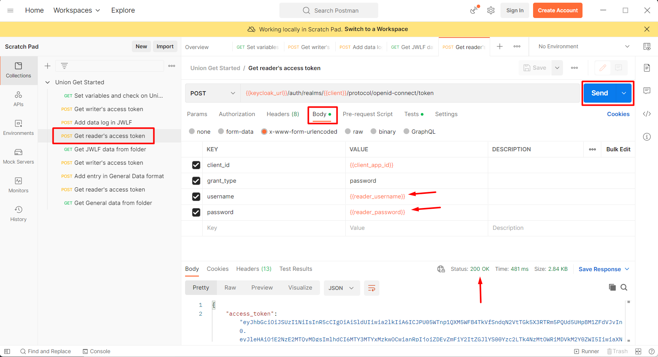Select the raw body type radio
Screen dimensions: 658x357
tap(348, 131)
